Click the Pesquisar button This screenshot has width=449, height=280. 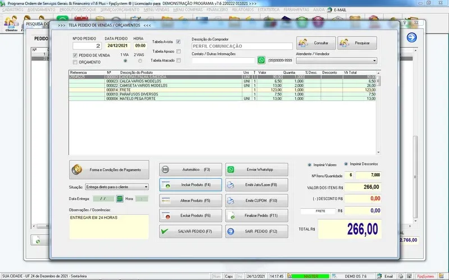(357, 43)
